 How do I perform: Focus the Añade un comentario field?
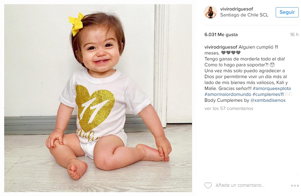[x=240, y=185]
